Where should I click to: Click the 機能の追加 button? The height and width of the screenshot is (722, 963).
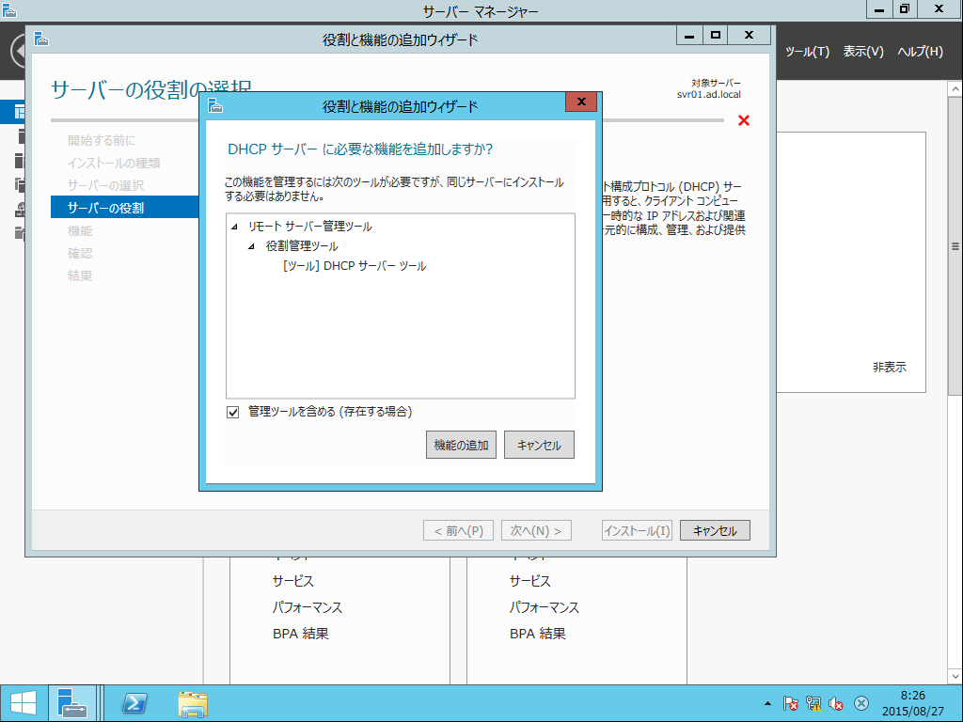coord(461,445)
